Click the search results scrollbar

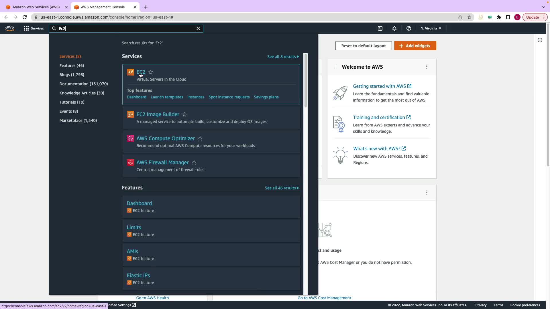coord(306,80)
